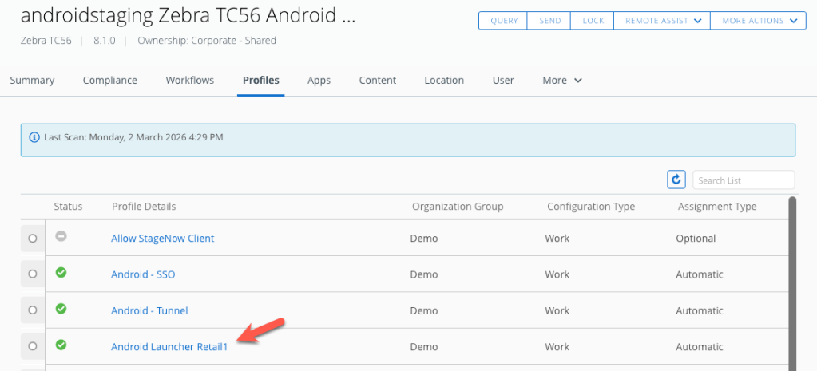817x371 pixels.
Task: Select the Android Launcher Retail1 row radio button
Action: [x=33, y=346]
